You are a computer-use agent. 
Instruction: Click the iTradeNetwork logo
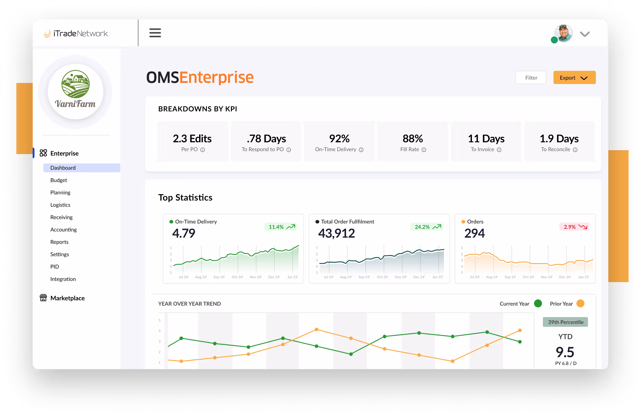(77, 33)
